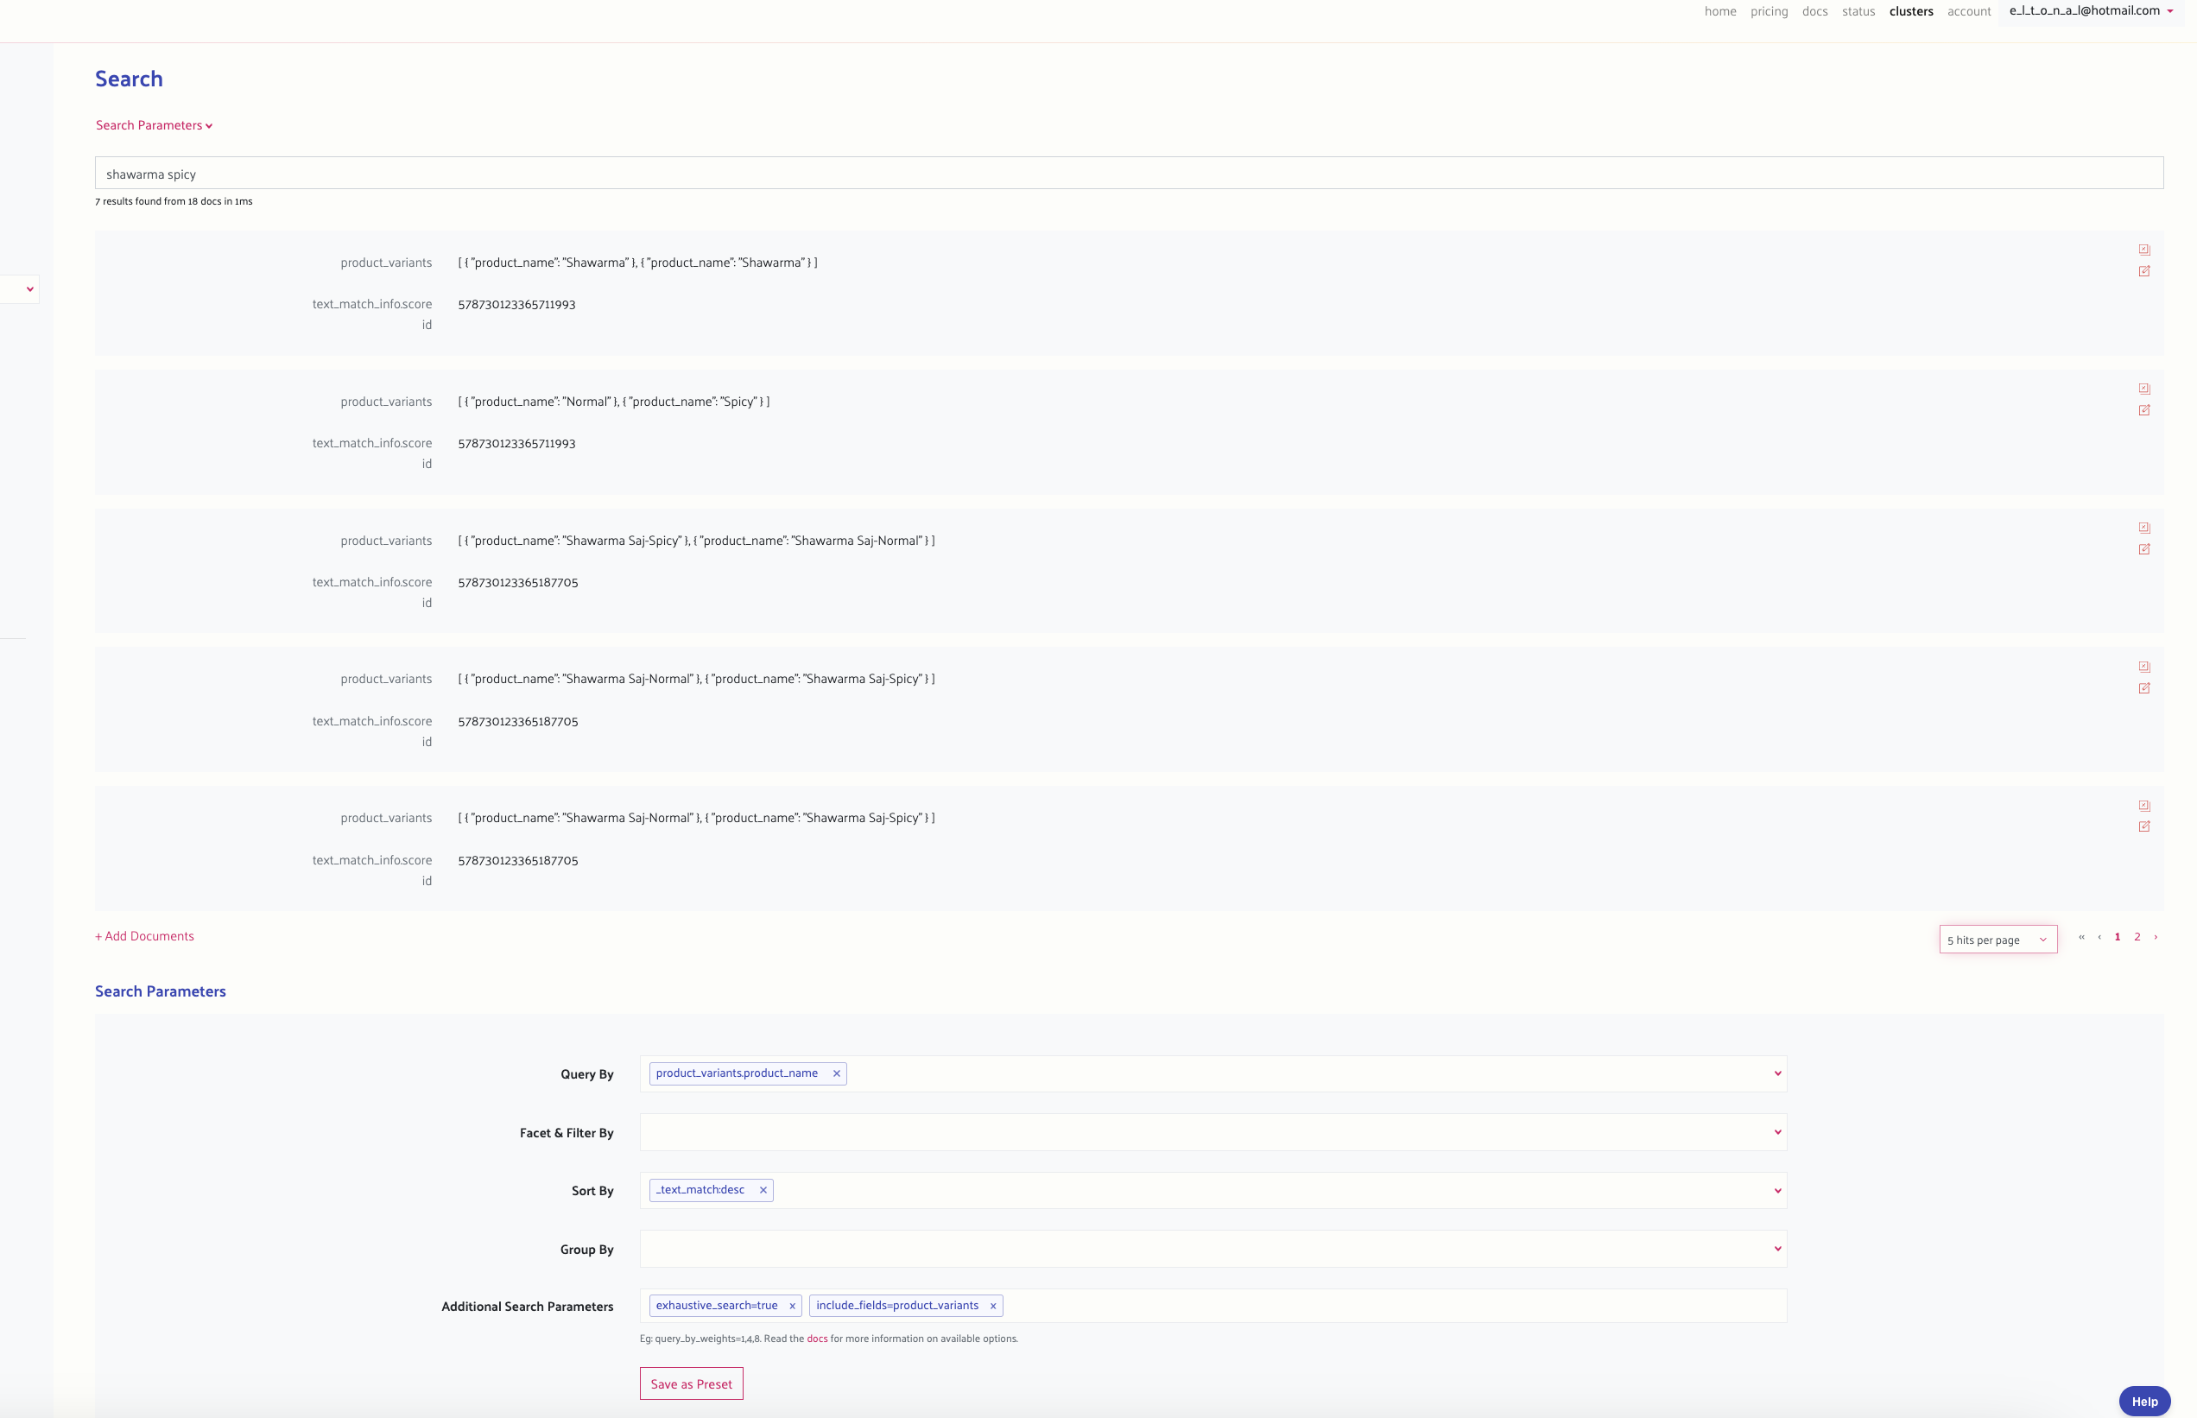Go to previous page with chevron icon
The height and width of the screenshot is (1418, 2197).
tap(2099, 937)
